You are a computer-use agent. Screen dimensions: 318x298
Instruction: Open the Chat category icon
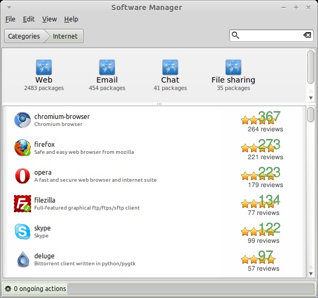(x=170, y=67)
